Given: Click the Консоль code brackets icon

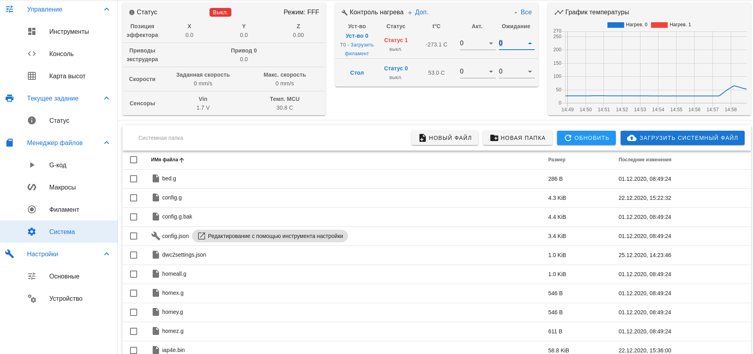Looking at the screenshot, I should 32,54.
